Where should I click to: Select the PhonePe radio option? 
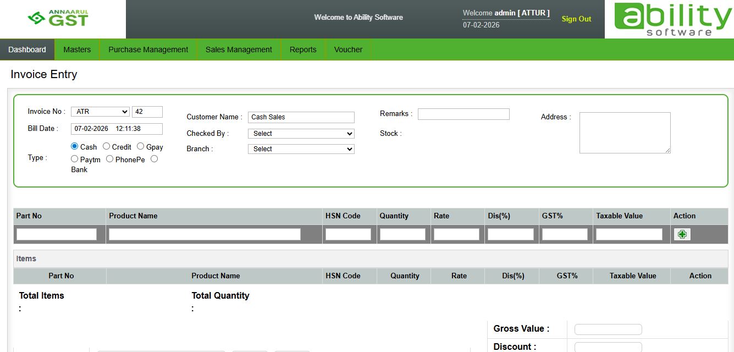pyautogui.click(x=110, y=159)
